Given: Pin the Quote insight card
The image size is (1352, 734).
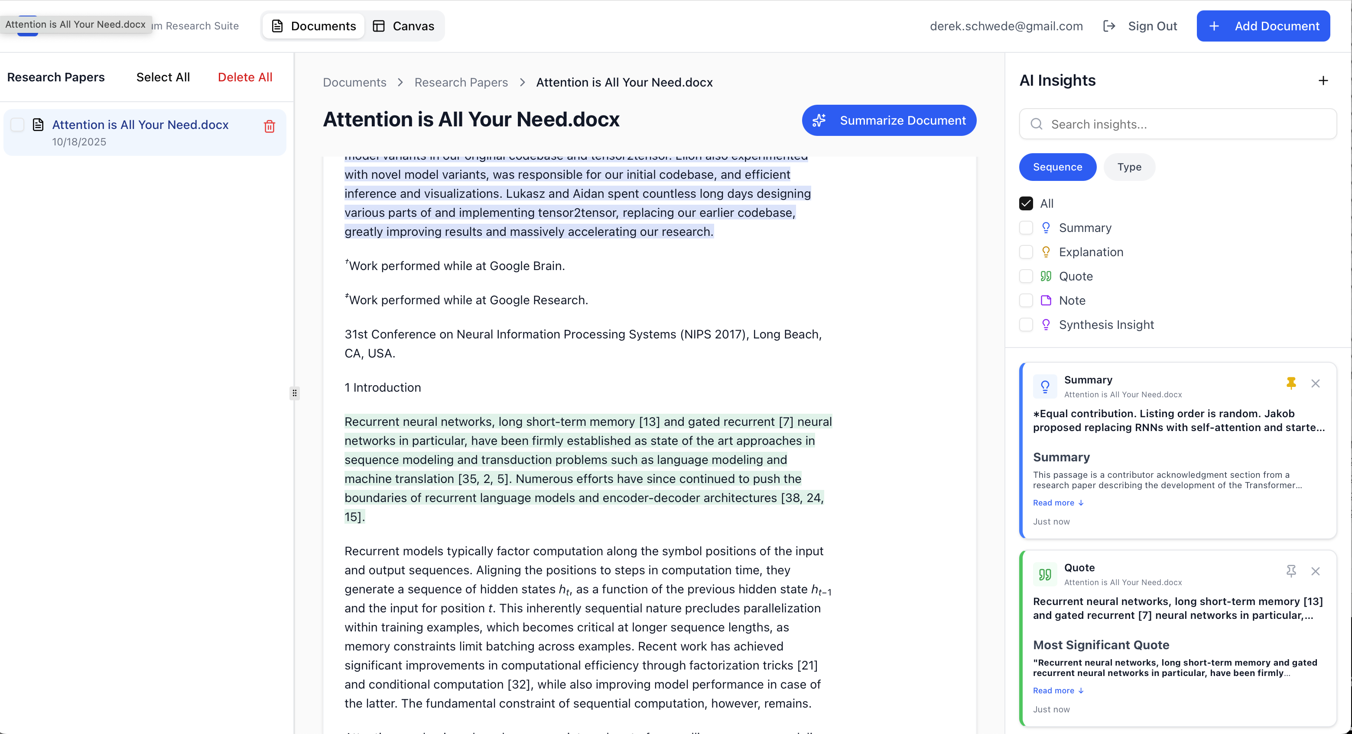Looking at the screenshot, I should coord(1291,571).
